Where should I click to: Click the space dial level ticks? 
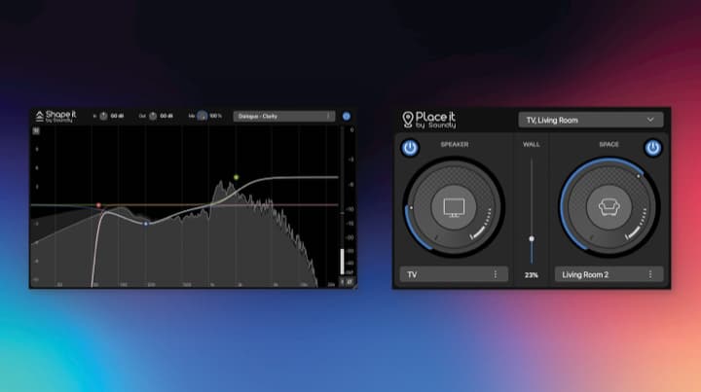637,223
